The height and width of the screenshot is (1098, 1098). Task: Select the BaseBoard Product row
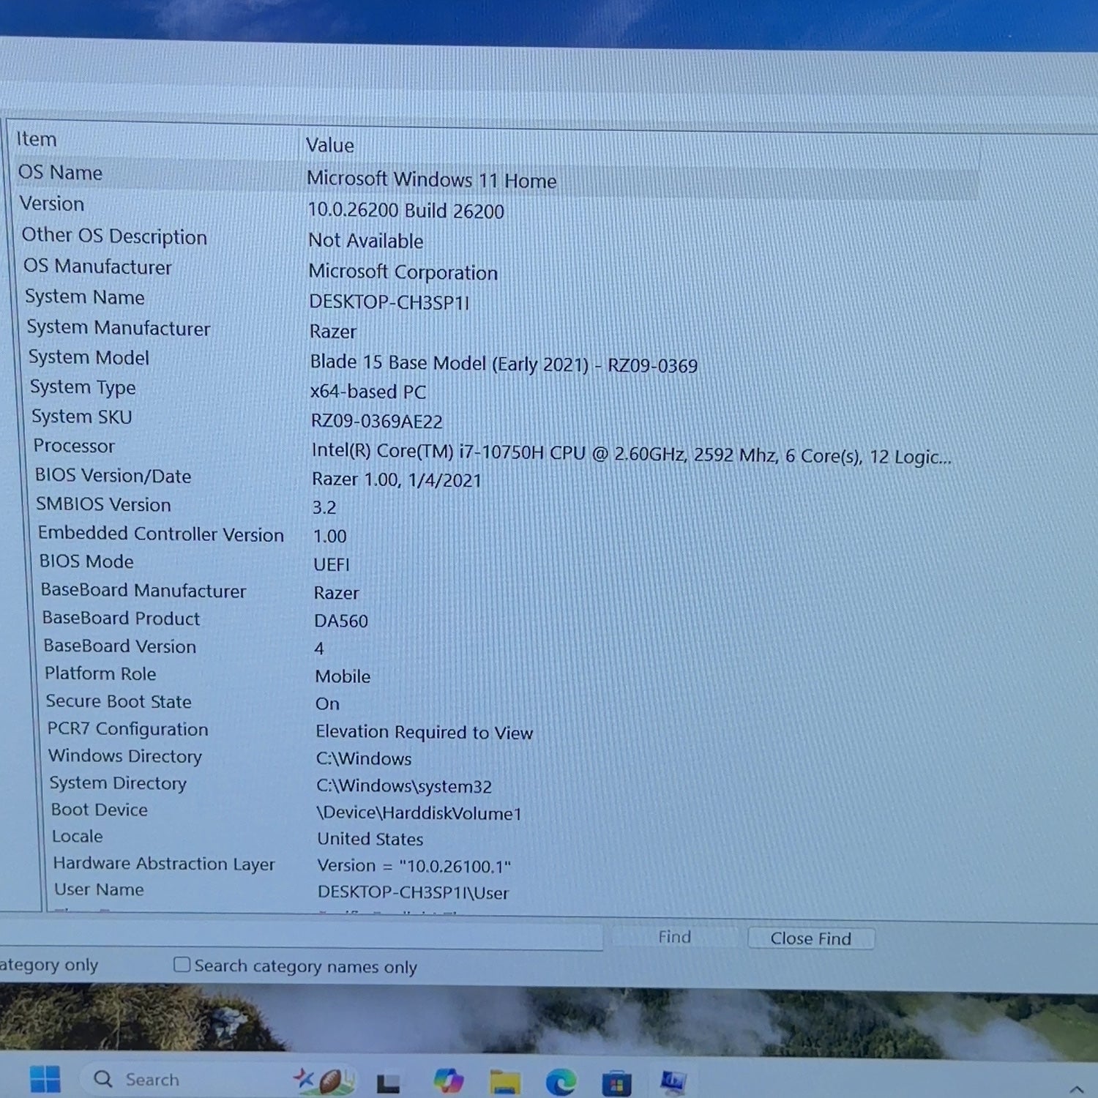121,619
